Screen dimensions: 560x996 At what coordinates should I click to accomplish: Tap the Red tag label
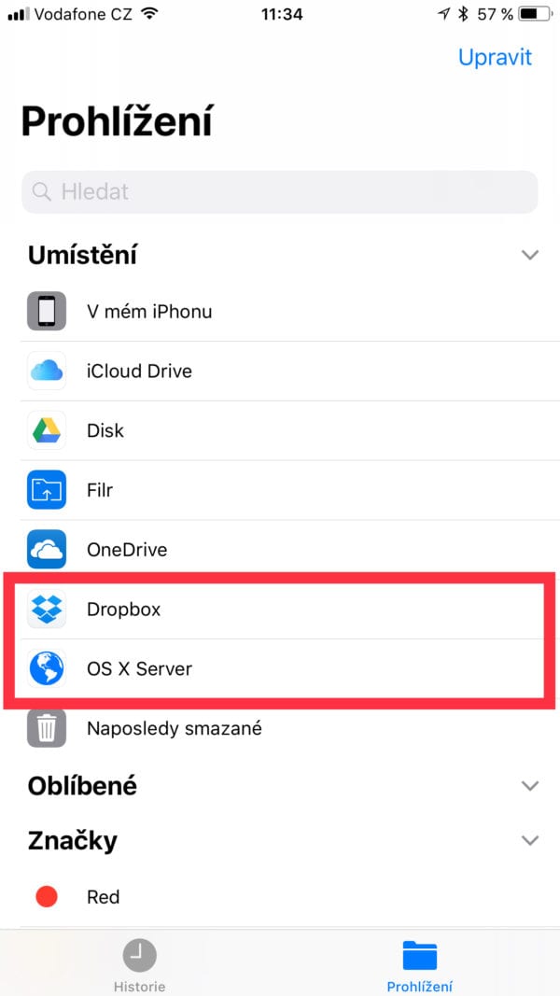[x=103, y=897]
